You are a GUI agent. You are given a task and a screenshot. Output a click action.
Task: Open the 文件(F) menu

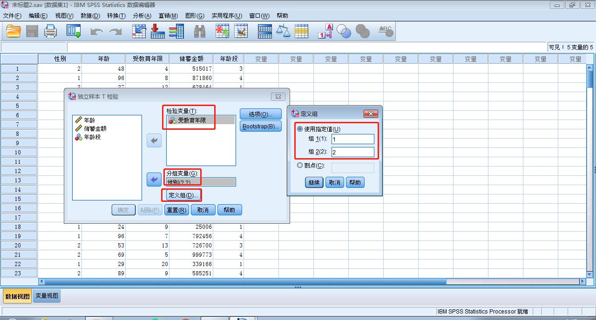(x=12, y=15)
